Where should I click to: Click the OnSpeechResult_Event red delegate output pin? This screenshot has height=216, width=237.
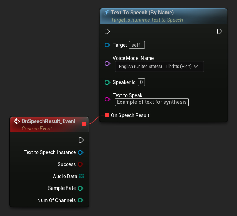(x=84, y=124)
